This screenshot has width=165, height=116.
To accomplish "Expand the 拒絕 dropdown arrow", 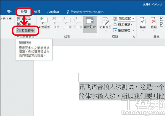I will (x=154, y=31).
